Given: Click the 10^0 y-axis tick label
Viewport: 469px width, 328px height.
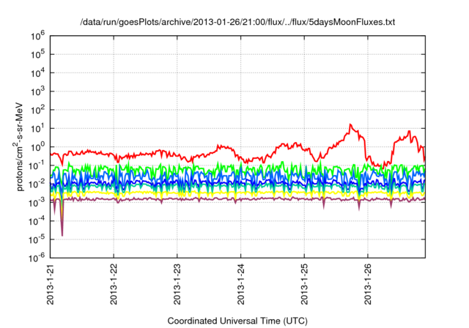Looking at the screenshot, I should 37,147.
